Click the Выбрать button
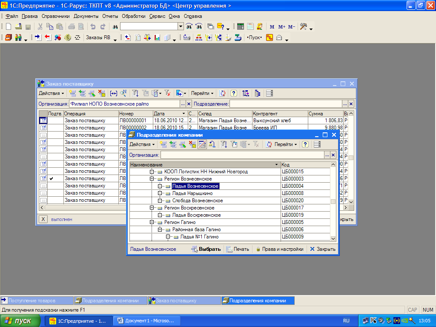The image size is (436, 327). click(x=206, y=249)
